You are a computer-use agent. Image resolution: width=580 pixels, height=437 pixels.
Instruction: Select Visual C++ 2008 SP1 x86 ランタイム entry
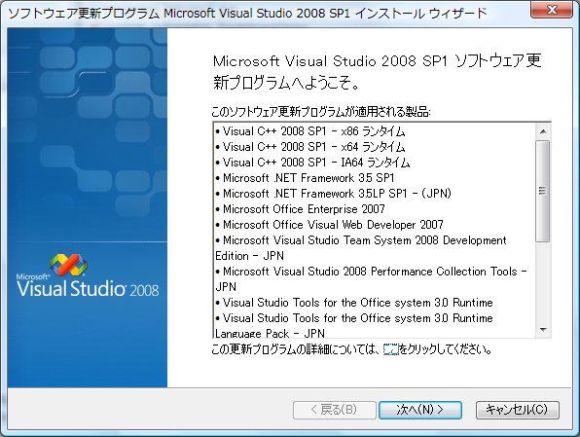[310, 131]
